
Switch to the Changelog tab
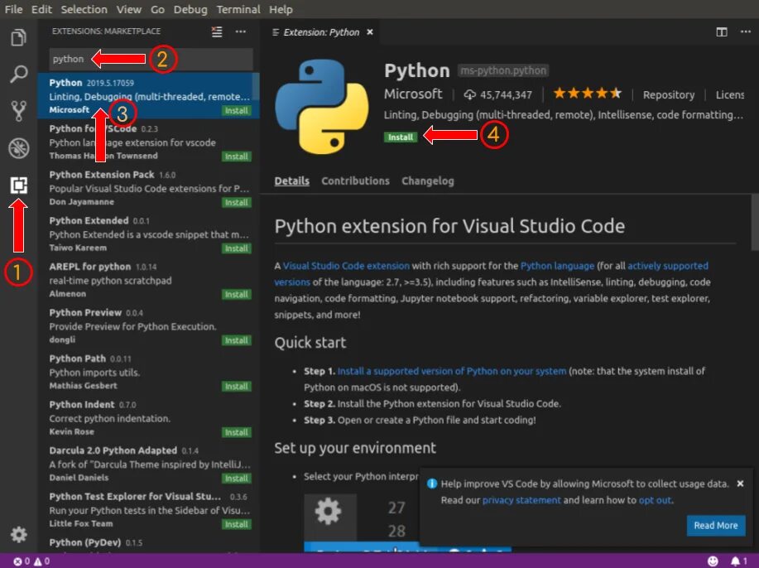427,181
